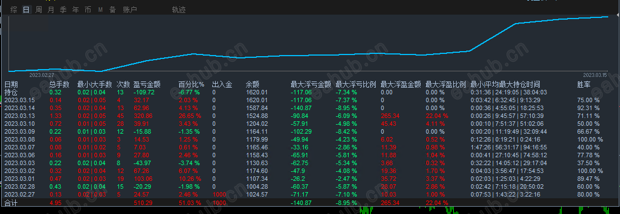Select the 日 daily tab
620x214 pixels.
26,10
